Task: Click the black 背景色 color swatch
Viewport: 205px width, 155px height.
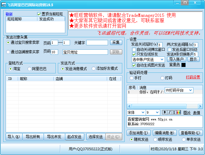Action: (183, 65)
